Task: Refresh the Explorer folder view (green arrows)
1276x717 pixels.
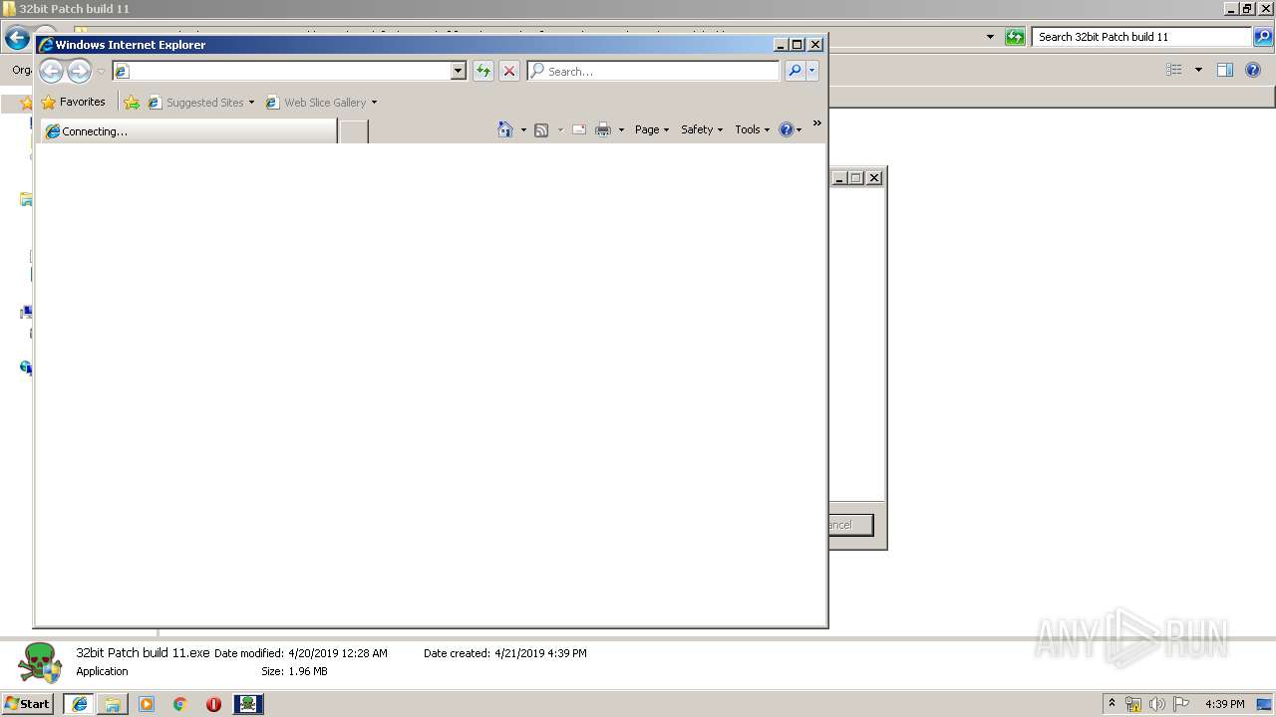Action: (1015, 37)
